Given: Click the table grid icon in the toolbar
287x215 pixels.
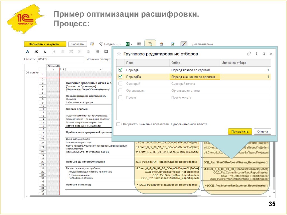Looking at the screenshot, I should [139, 44].
